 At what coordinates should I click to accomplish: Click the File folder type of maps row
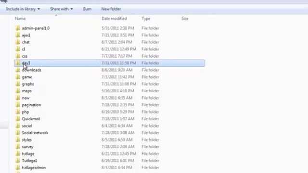[150, 91]
